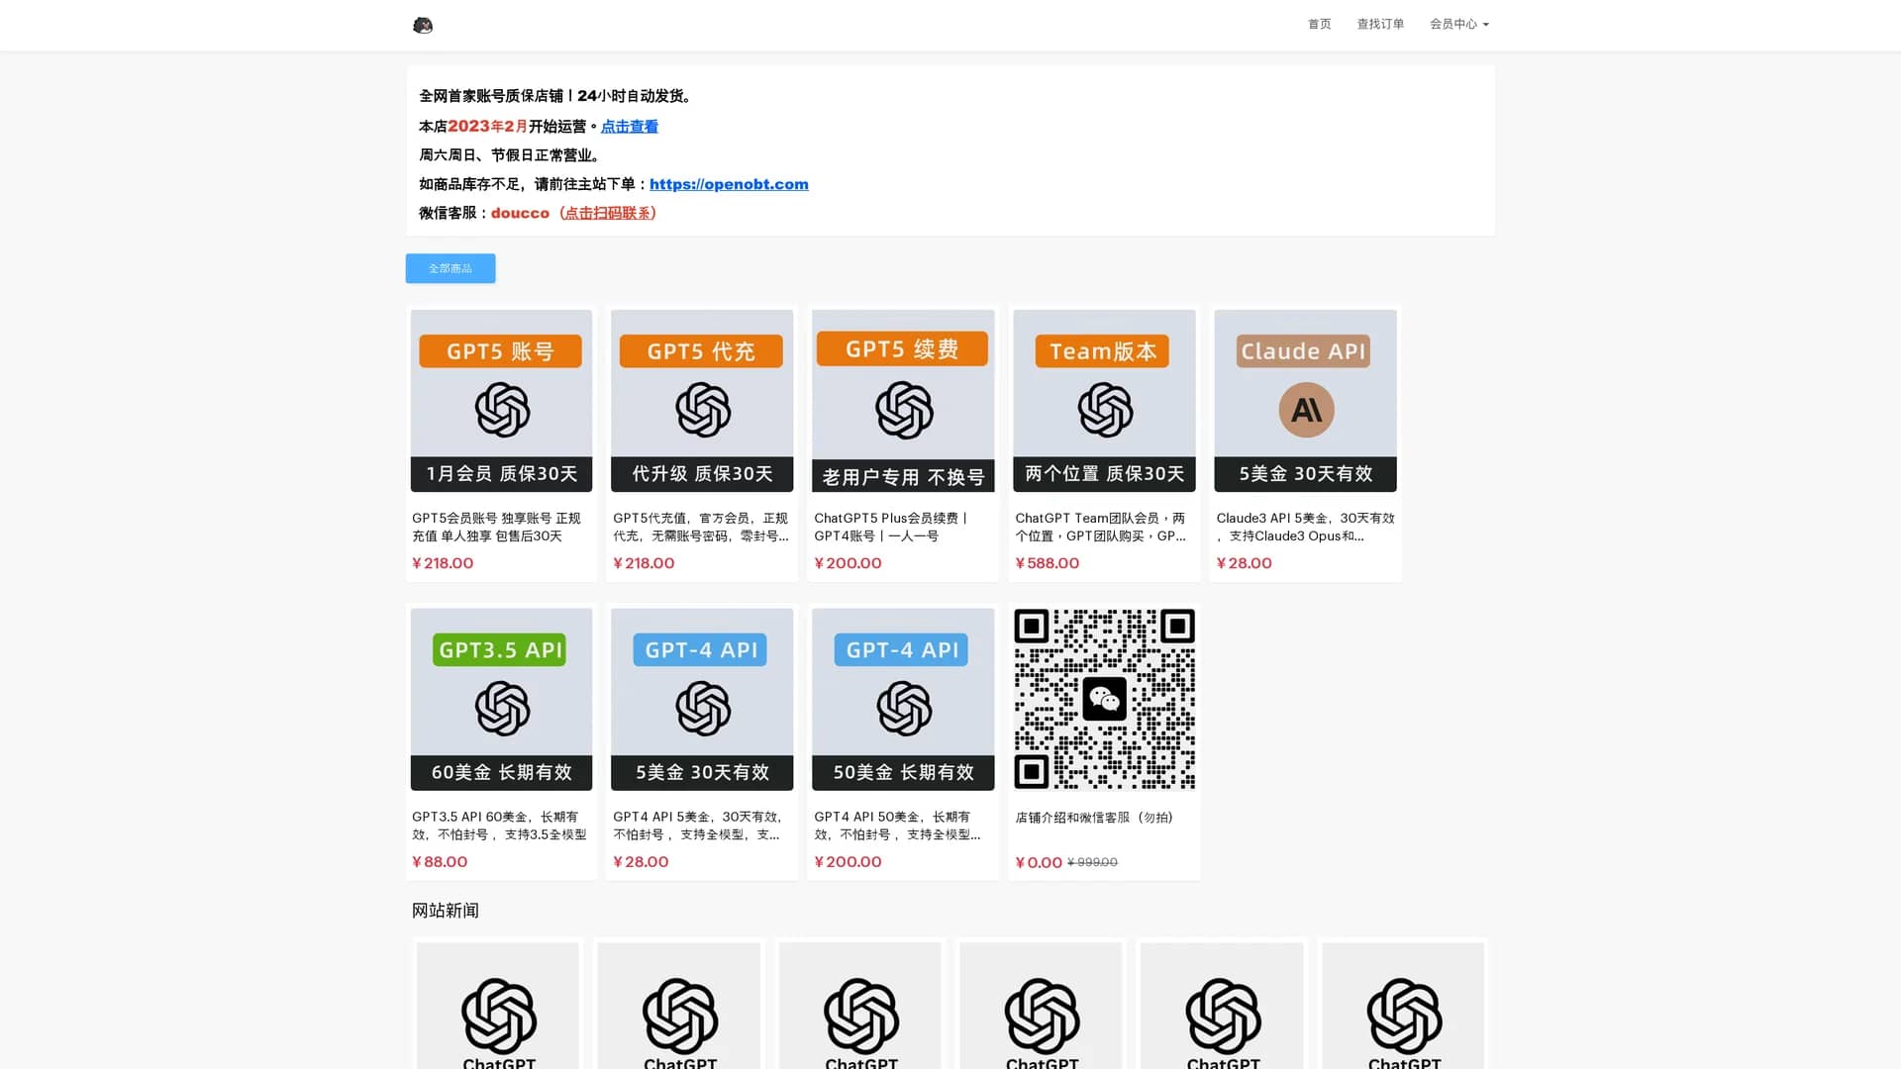Click the 两个位置 质保30天 banner label
Image resolution: width=1901 pixels, height=1069 pixels.
pyautogui.click(x=1104, y=474)
